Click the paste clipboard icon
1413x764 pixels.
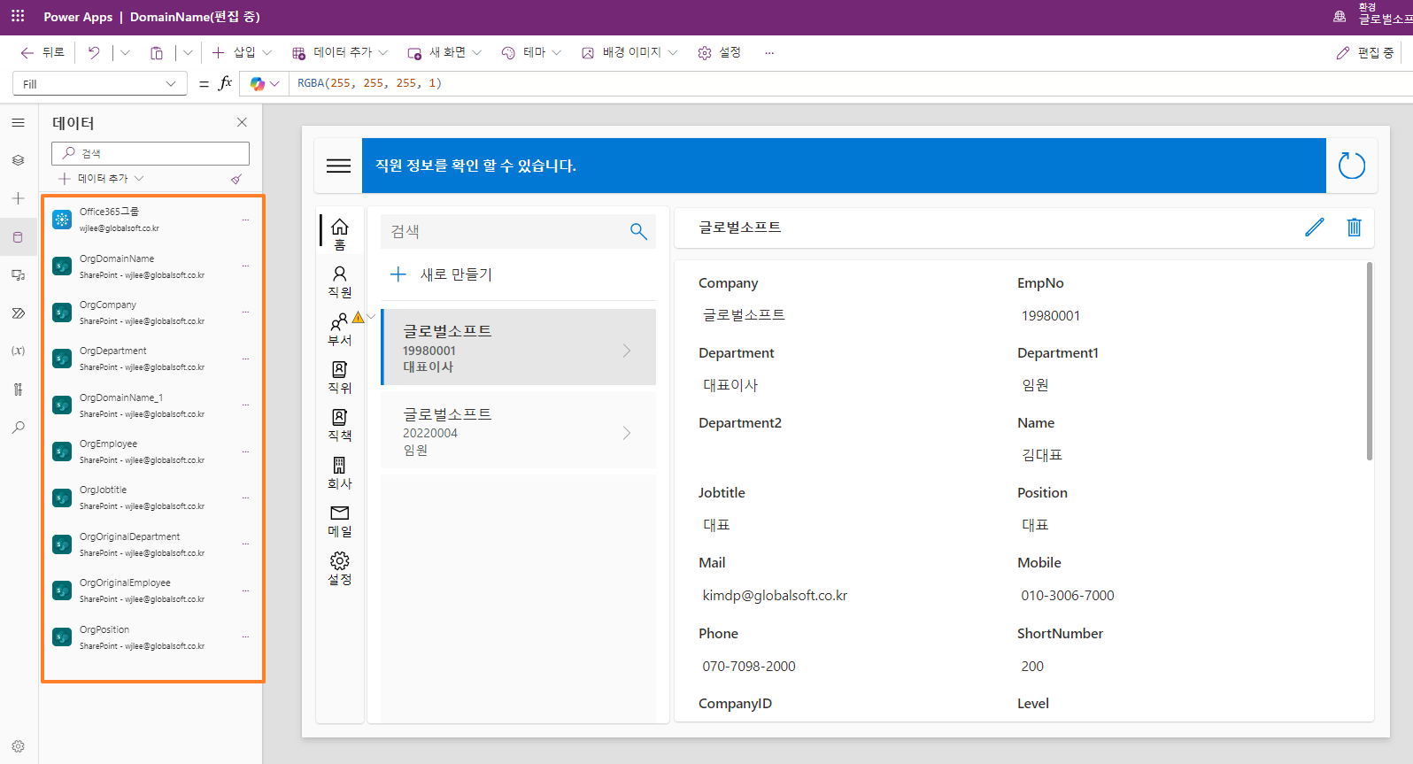click(x=157, y=53)
